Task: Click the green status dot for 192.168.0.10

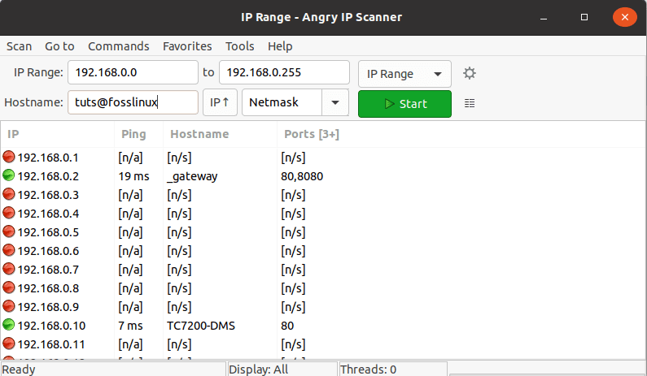Action: pyautogui.click(x=9, y=325)
